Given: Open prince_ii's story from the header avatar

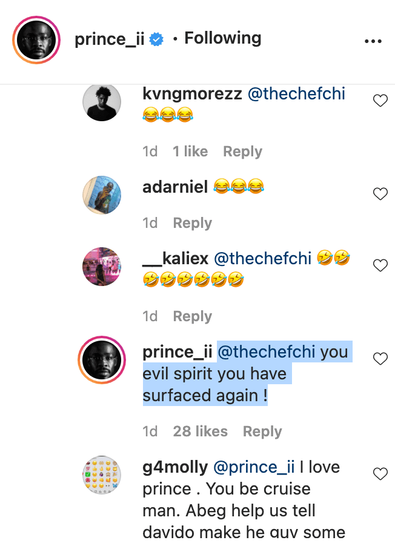Looking at the screenshot, I should [x=36, y=40].
